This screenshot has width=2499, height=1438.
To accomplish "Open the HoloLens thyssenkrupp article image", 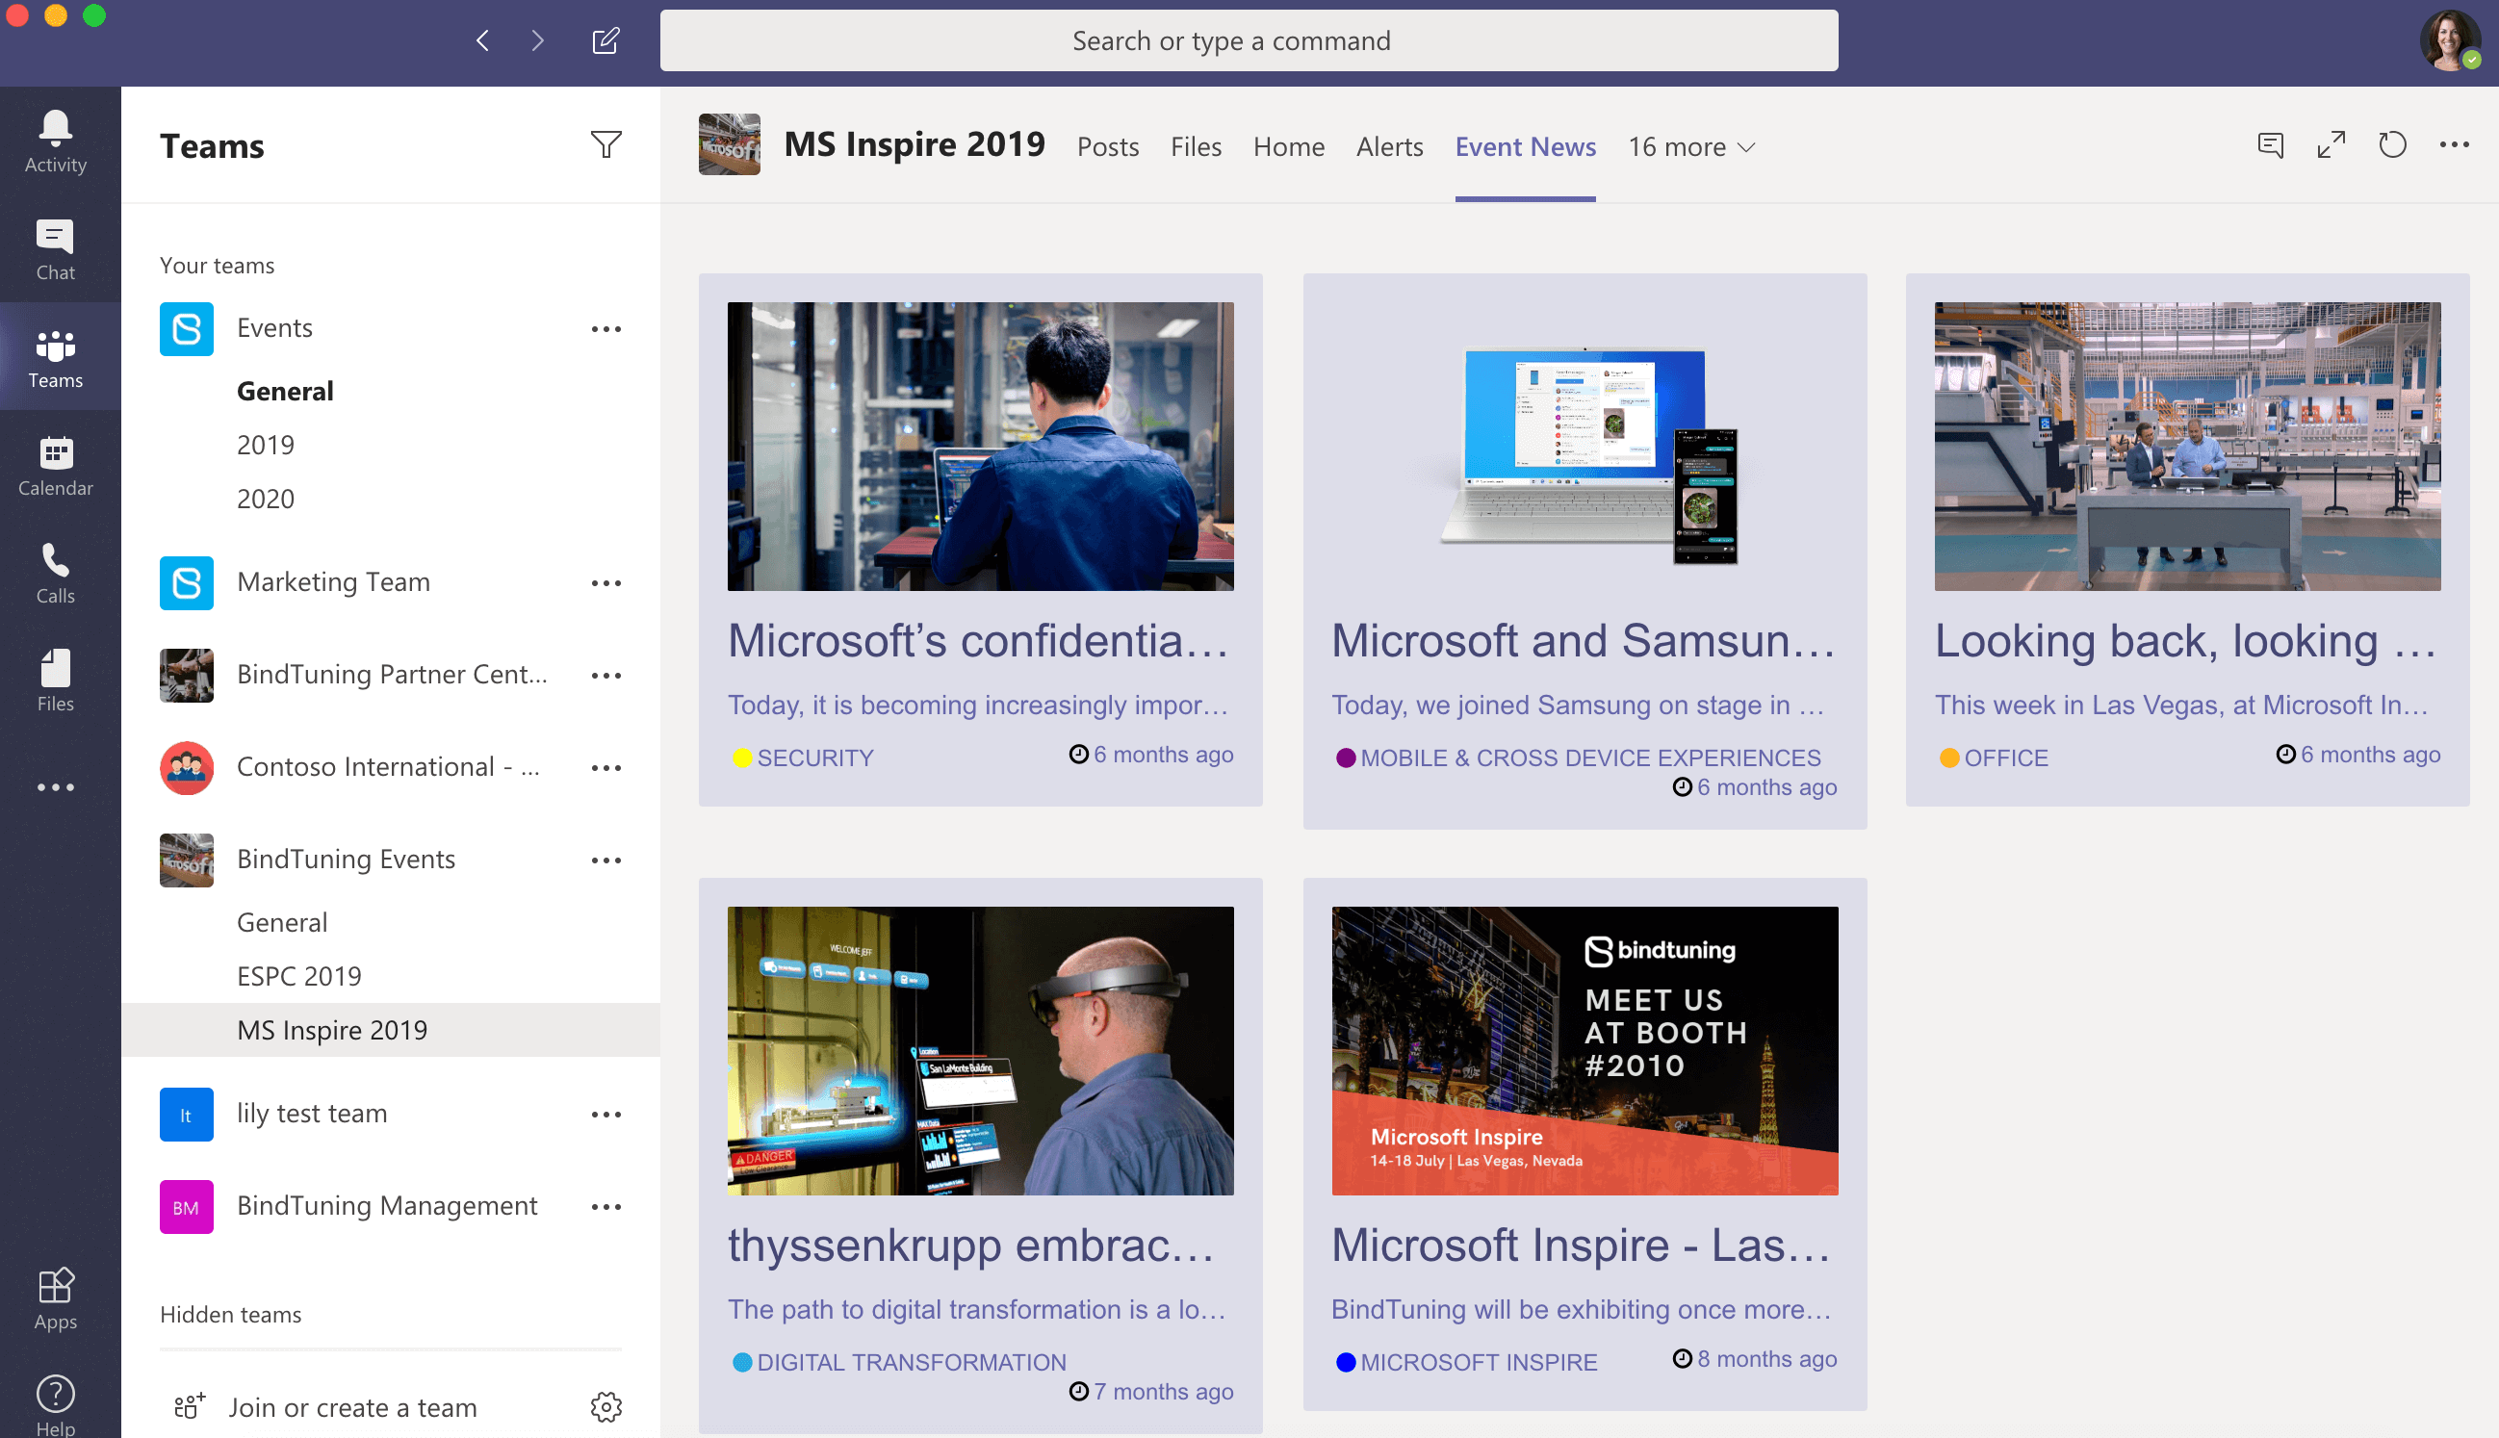I will pos(980,1051).
